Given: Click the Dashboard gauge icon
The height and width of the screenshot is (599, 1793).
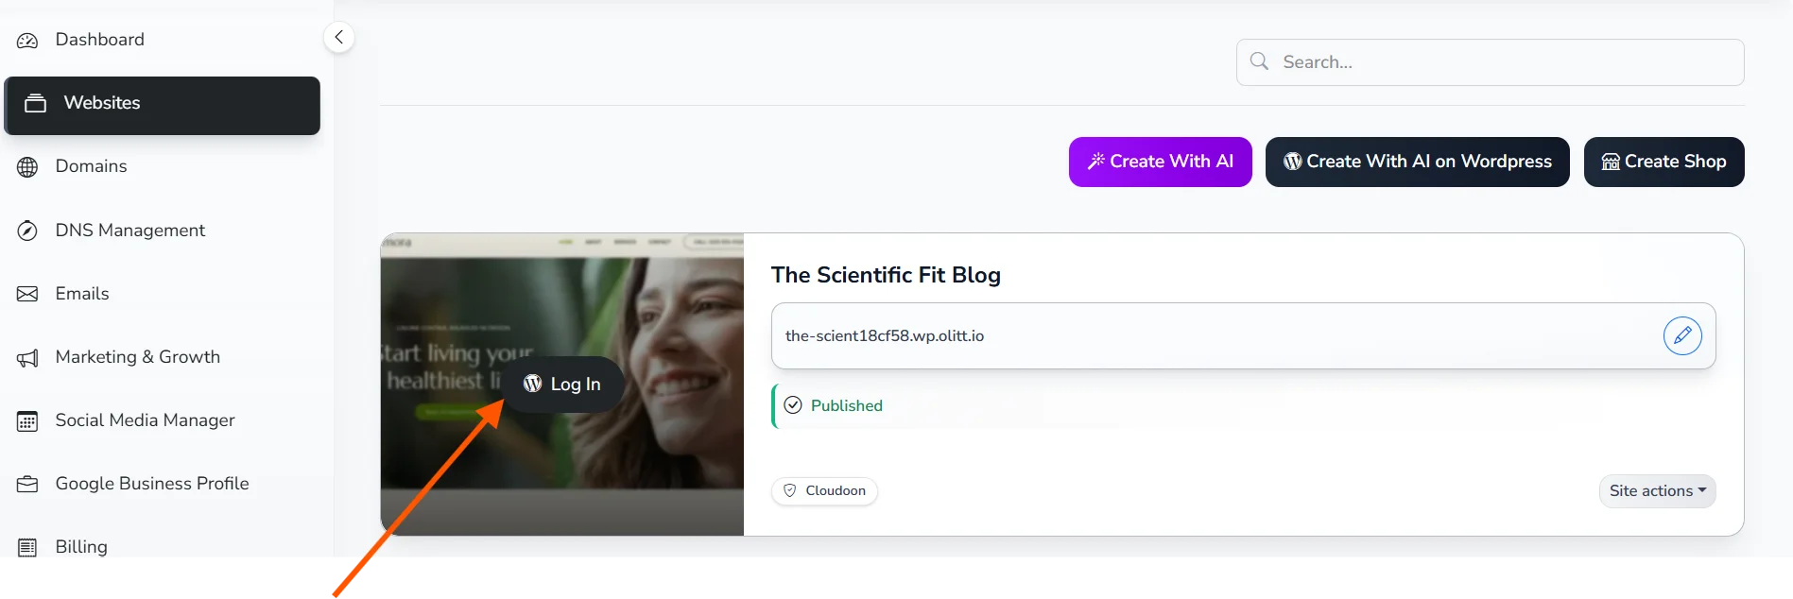Looking at the screenshot, I should [27, 41].
